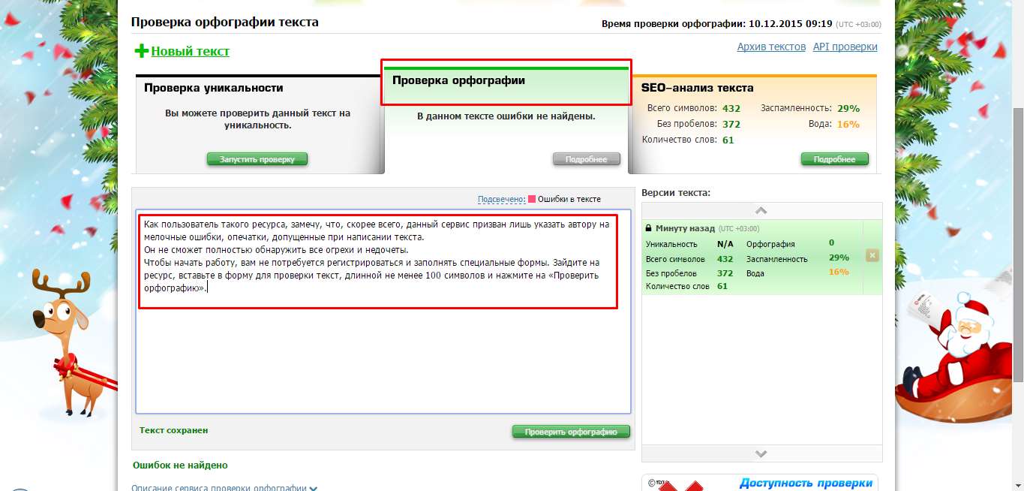Click the lock icon beside Минуту назад
The image size is (1024, 491).
[x=648, y=228]
